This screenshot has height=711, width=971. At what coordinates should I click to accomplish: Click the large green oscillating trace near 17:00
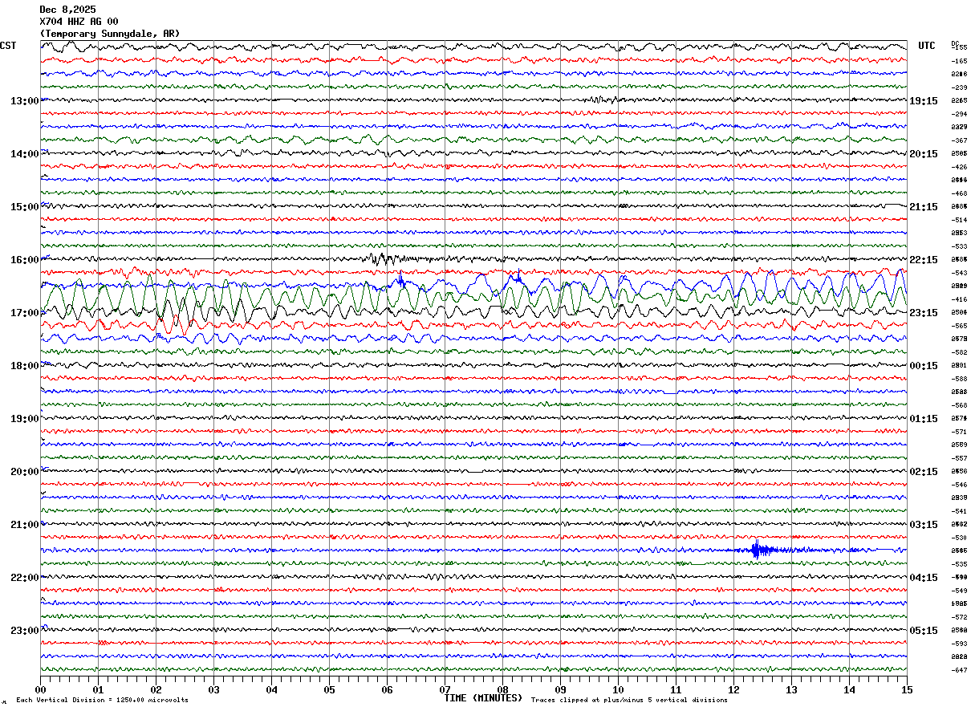click(473, 299)
